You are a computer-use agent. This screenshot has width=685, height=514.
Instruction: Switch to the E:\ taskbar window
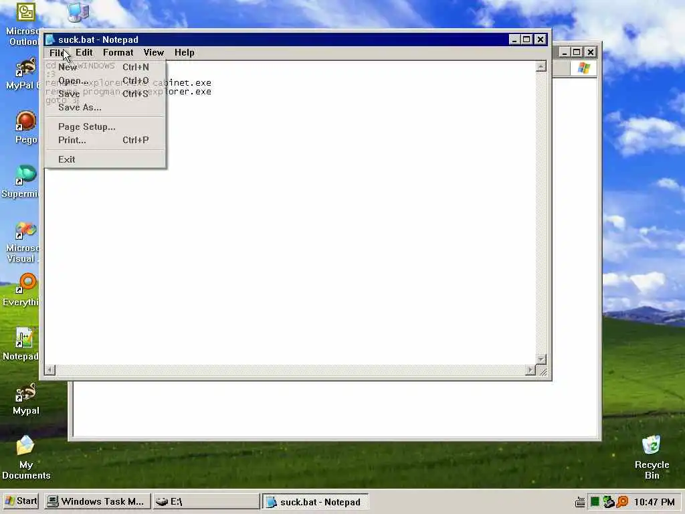point(206,501)
